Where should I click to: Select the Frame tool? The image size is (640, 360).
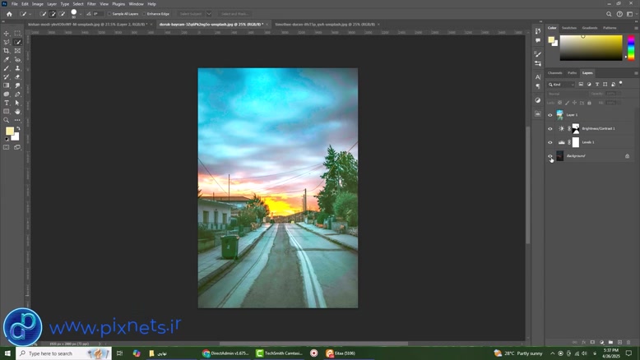coord(17,51)
